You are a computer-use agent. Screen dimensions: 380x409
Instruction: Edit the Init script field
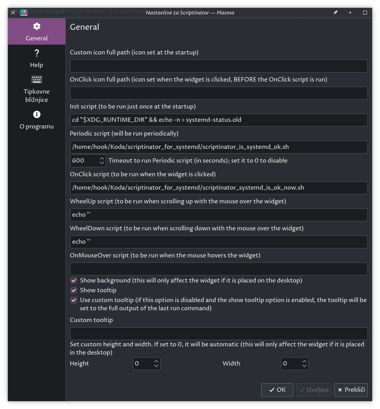coord(219,120)
